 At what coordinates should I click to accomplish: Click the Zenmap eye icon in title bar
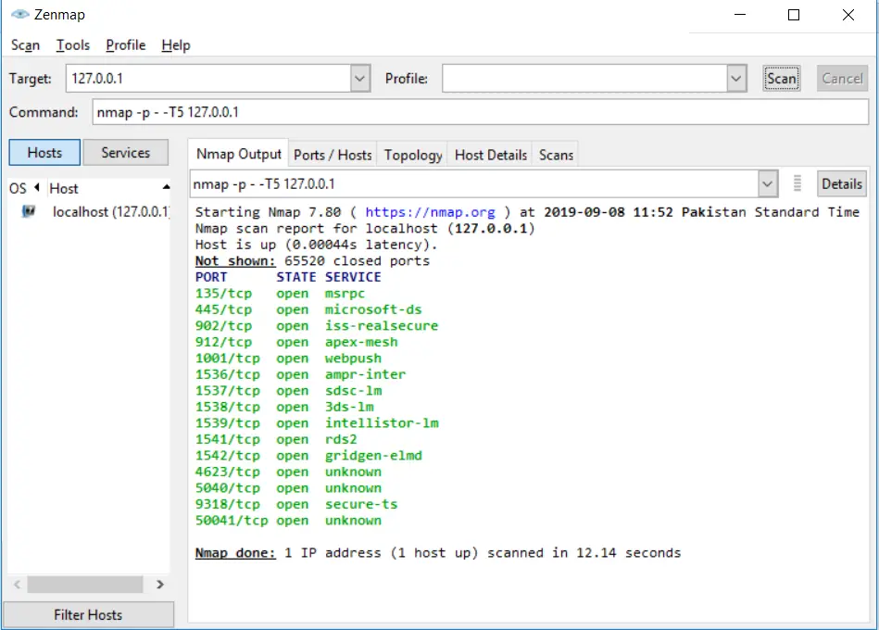[x=19, y=15]
